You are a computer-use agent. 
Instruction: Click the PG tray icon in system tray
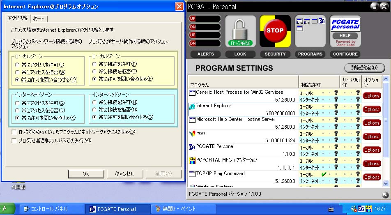tap(361, 209)
